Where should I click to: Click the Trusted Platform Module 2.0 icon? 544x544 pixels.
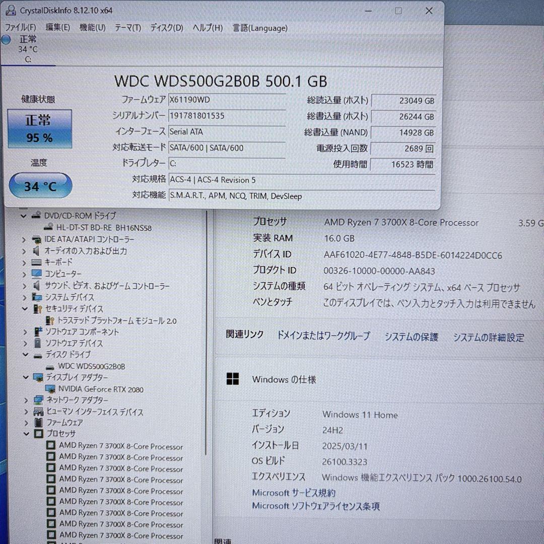[50, 320]
